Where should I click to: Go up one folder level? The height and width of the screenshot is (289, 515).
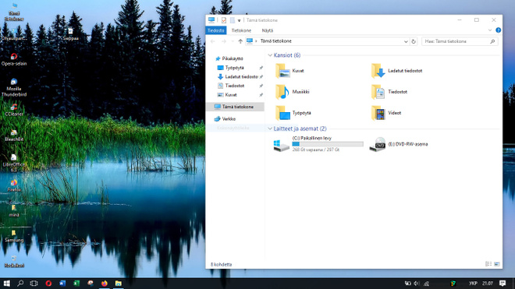coord(240,41)
